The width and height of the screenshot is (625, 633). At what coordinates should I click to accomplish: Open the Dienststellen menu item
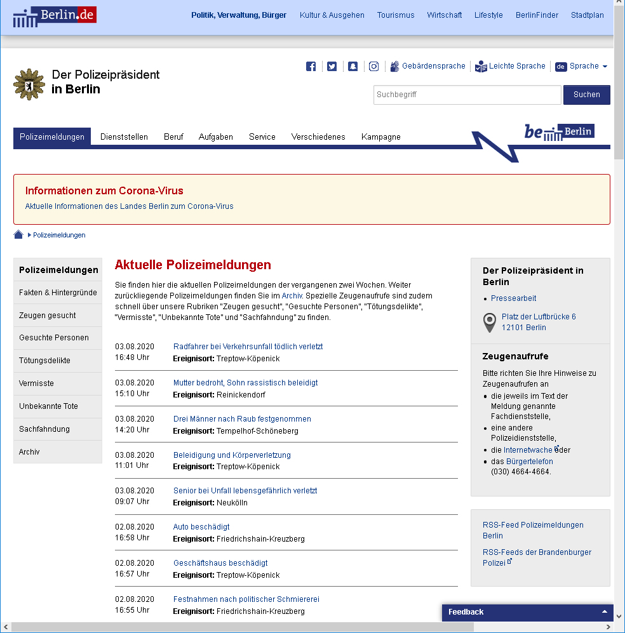click(124, 137)
